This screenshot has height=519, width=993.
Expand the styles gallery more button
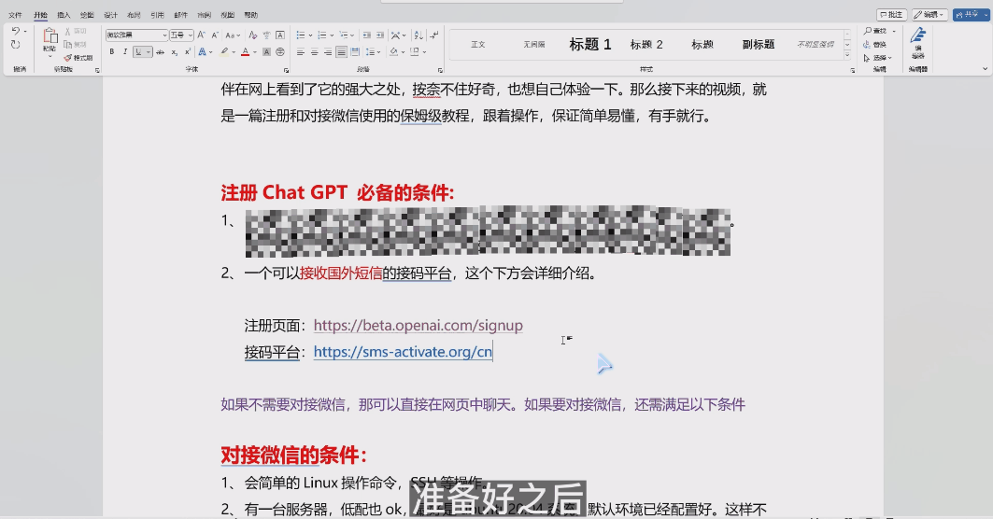[847, 56]
